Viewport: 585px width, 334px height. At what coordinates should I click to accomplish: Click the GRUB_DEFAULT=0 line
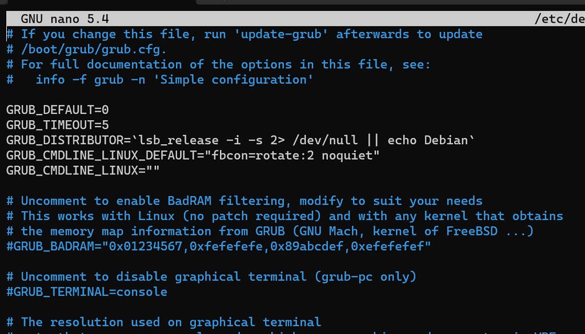57,110
